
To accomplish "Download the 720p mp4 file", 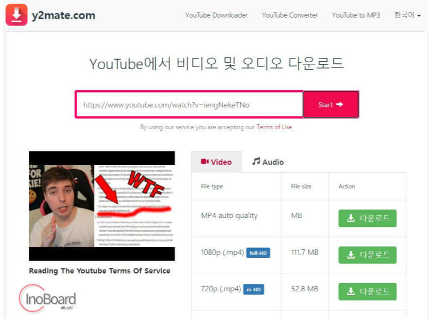I will (367, 291).
